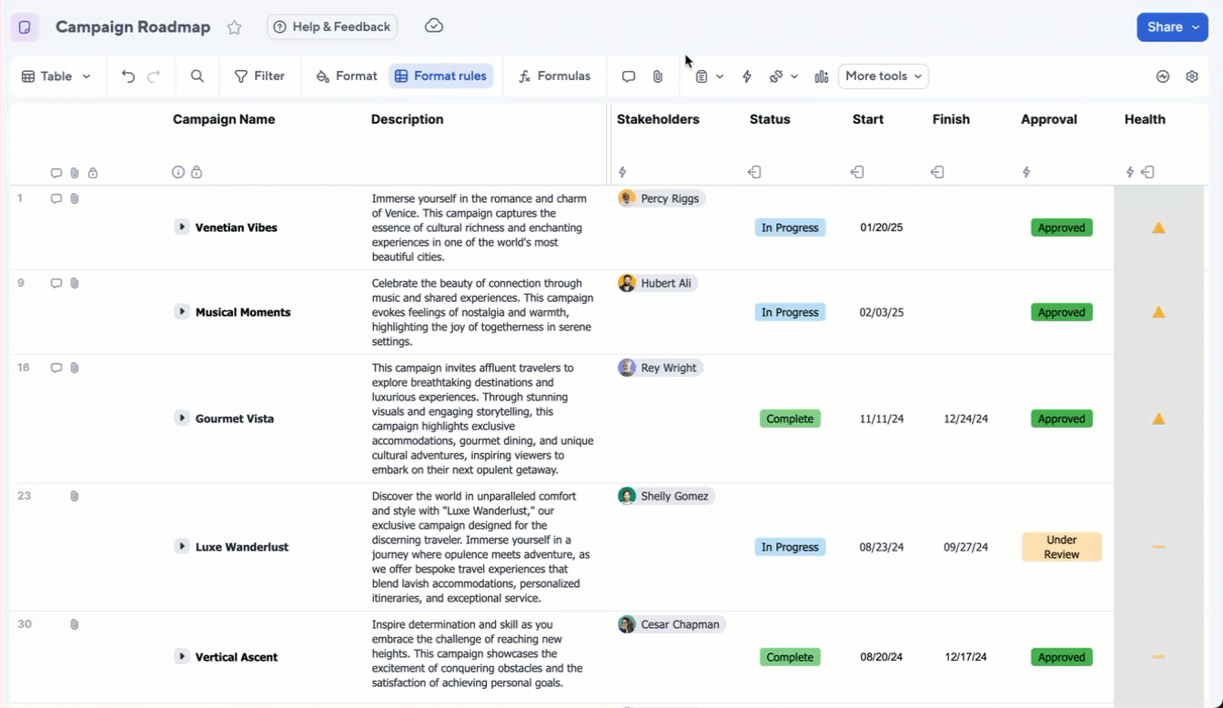Image resolution: width=1223 pixels, height=708 pixels.
Task: Click the automations lightning bolt icon
Action: tap(746, 76)
